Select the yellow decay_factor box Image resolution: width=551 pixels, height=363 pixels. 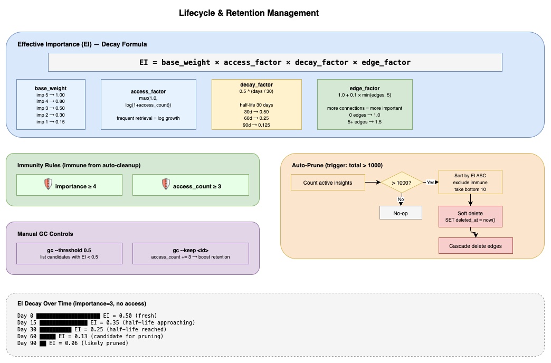click(x=256, y=104)
